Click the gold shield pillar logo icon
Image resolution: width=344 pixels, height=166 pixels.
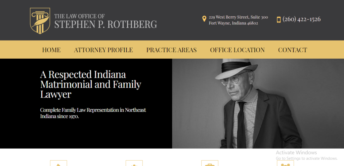(40, 21)
